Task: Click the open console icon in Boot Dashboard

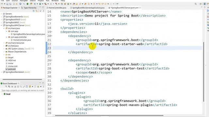Action: (x=27, y=87)
